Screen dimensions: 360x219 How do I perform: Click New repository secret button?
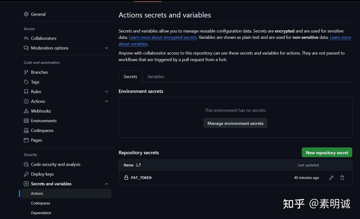tap(327, 152)
